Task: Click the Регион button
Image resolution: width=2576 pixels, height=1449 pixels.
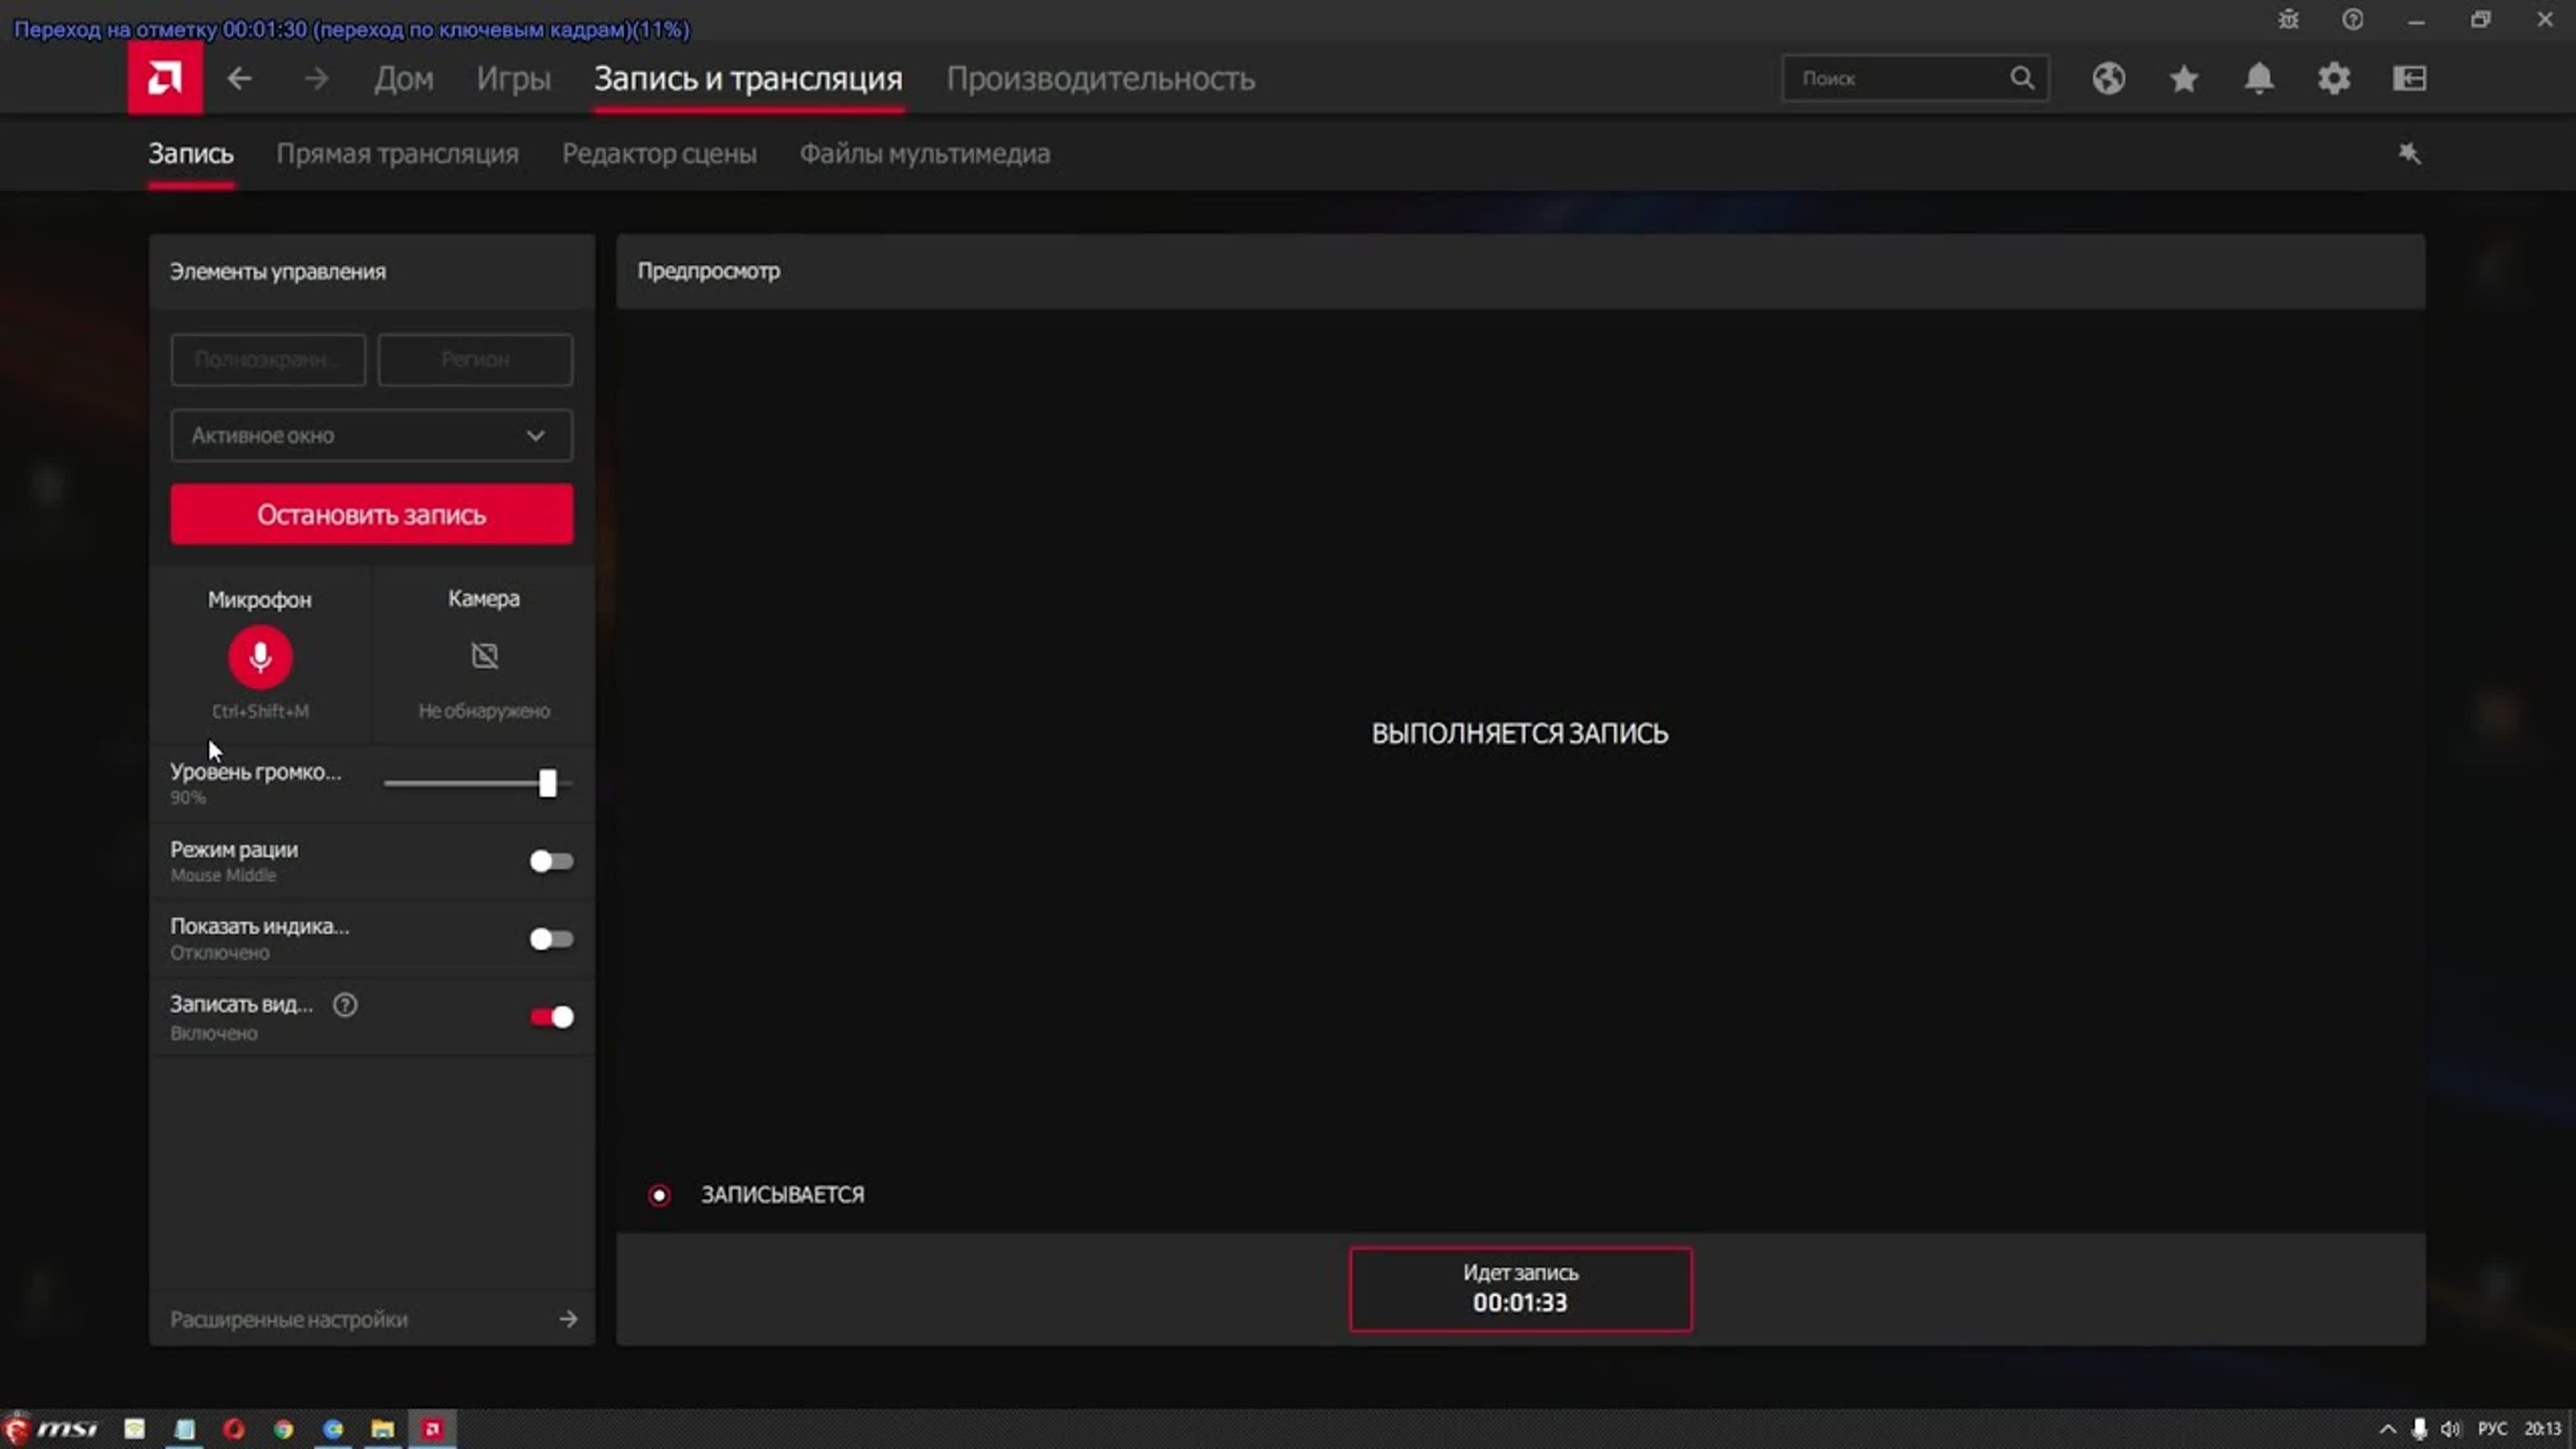Action: point(475,359)
